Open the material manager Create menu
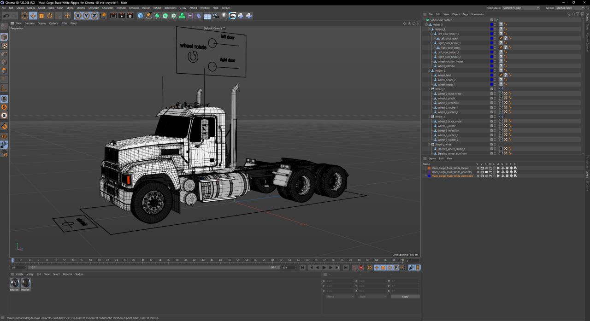 click(x=20, y=274)
